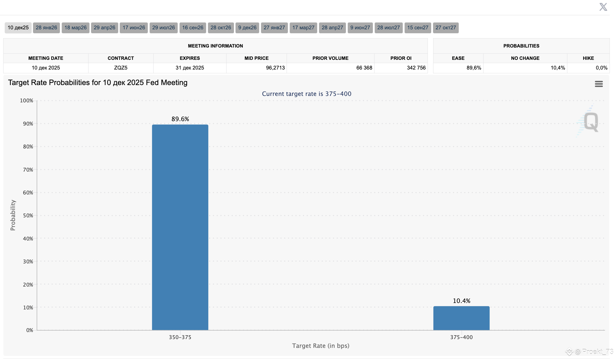Image resolution: width=616 pixels, height=359 pixels.
Task: Choose the 9 дек26 meeting tab
Action: tap(247, 28)
